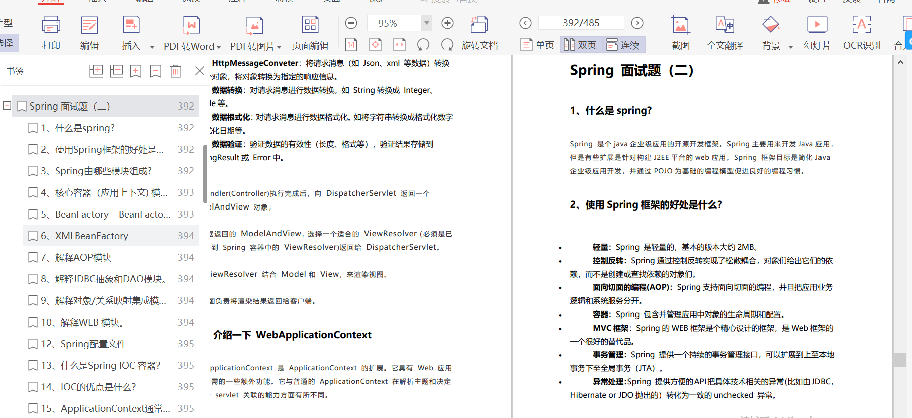Click the bookmark panel scrollbar thumb
912x418 pixels.
pyautogui.click(x=205, y=174)
